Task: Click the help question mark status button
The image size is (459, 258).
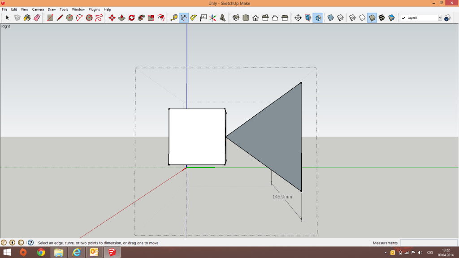Action: 30,243
